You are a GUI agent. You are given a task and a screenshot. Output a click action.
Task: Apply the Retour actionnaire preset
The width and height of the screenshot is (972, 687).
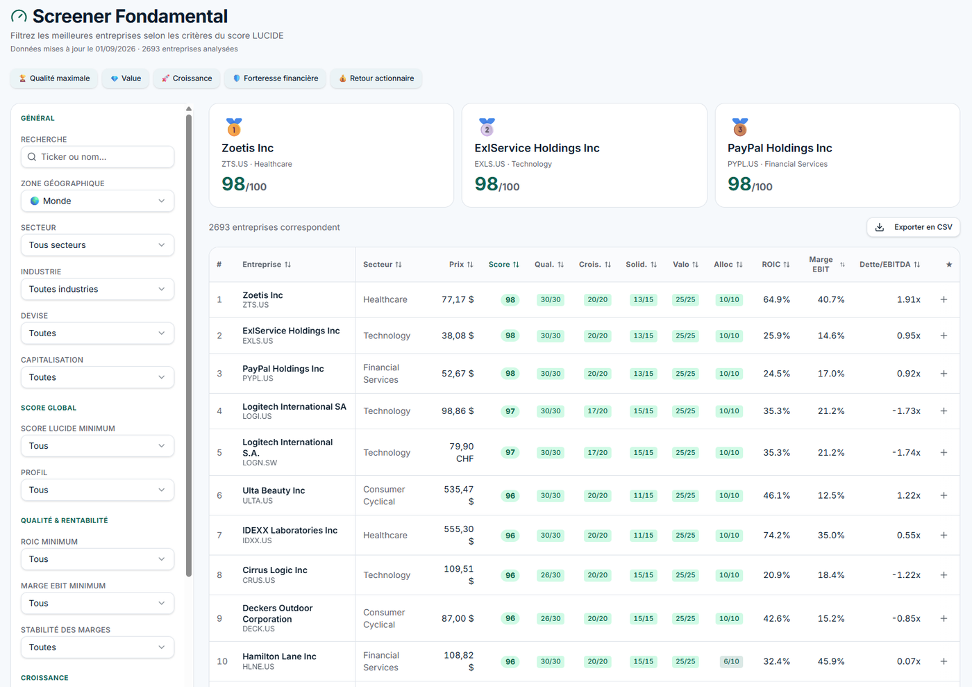(376, 78)
